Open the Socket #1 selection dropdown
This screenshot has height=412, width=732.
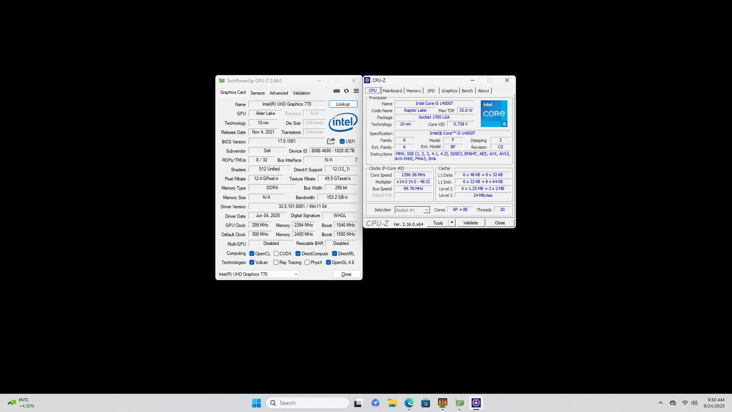click(x=412, y=210)
